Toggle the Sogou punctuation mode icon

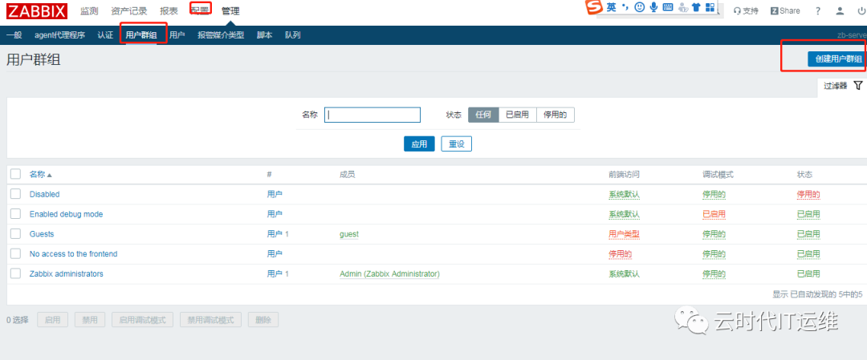[625, 7]
